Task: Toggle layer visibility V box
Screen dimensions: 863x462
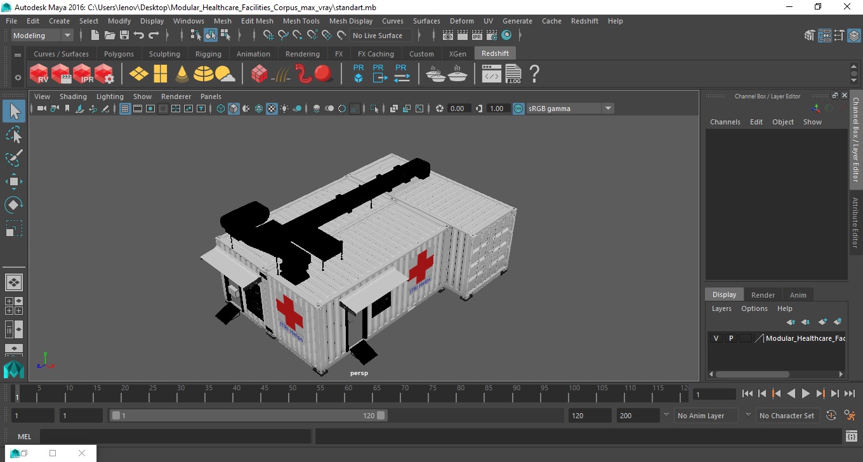Action: 716,338
